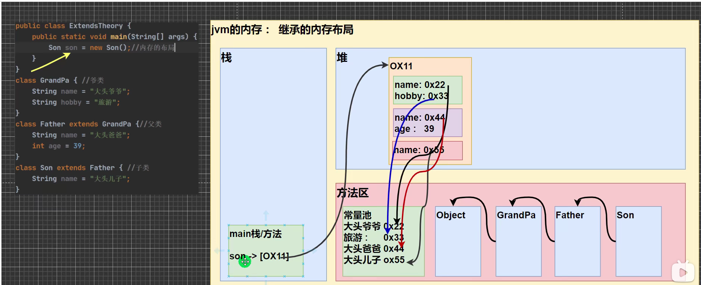Click the 'name: 0x55' field in heap
This screenshot has height=285, width=701.
tap(419, 150)
